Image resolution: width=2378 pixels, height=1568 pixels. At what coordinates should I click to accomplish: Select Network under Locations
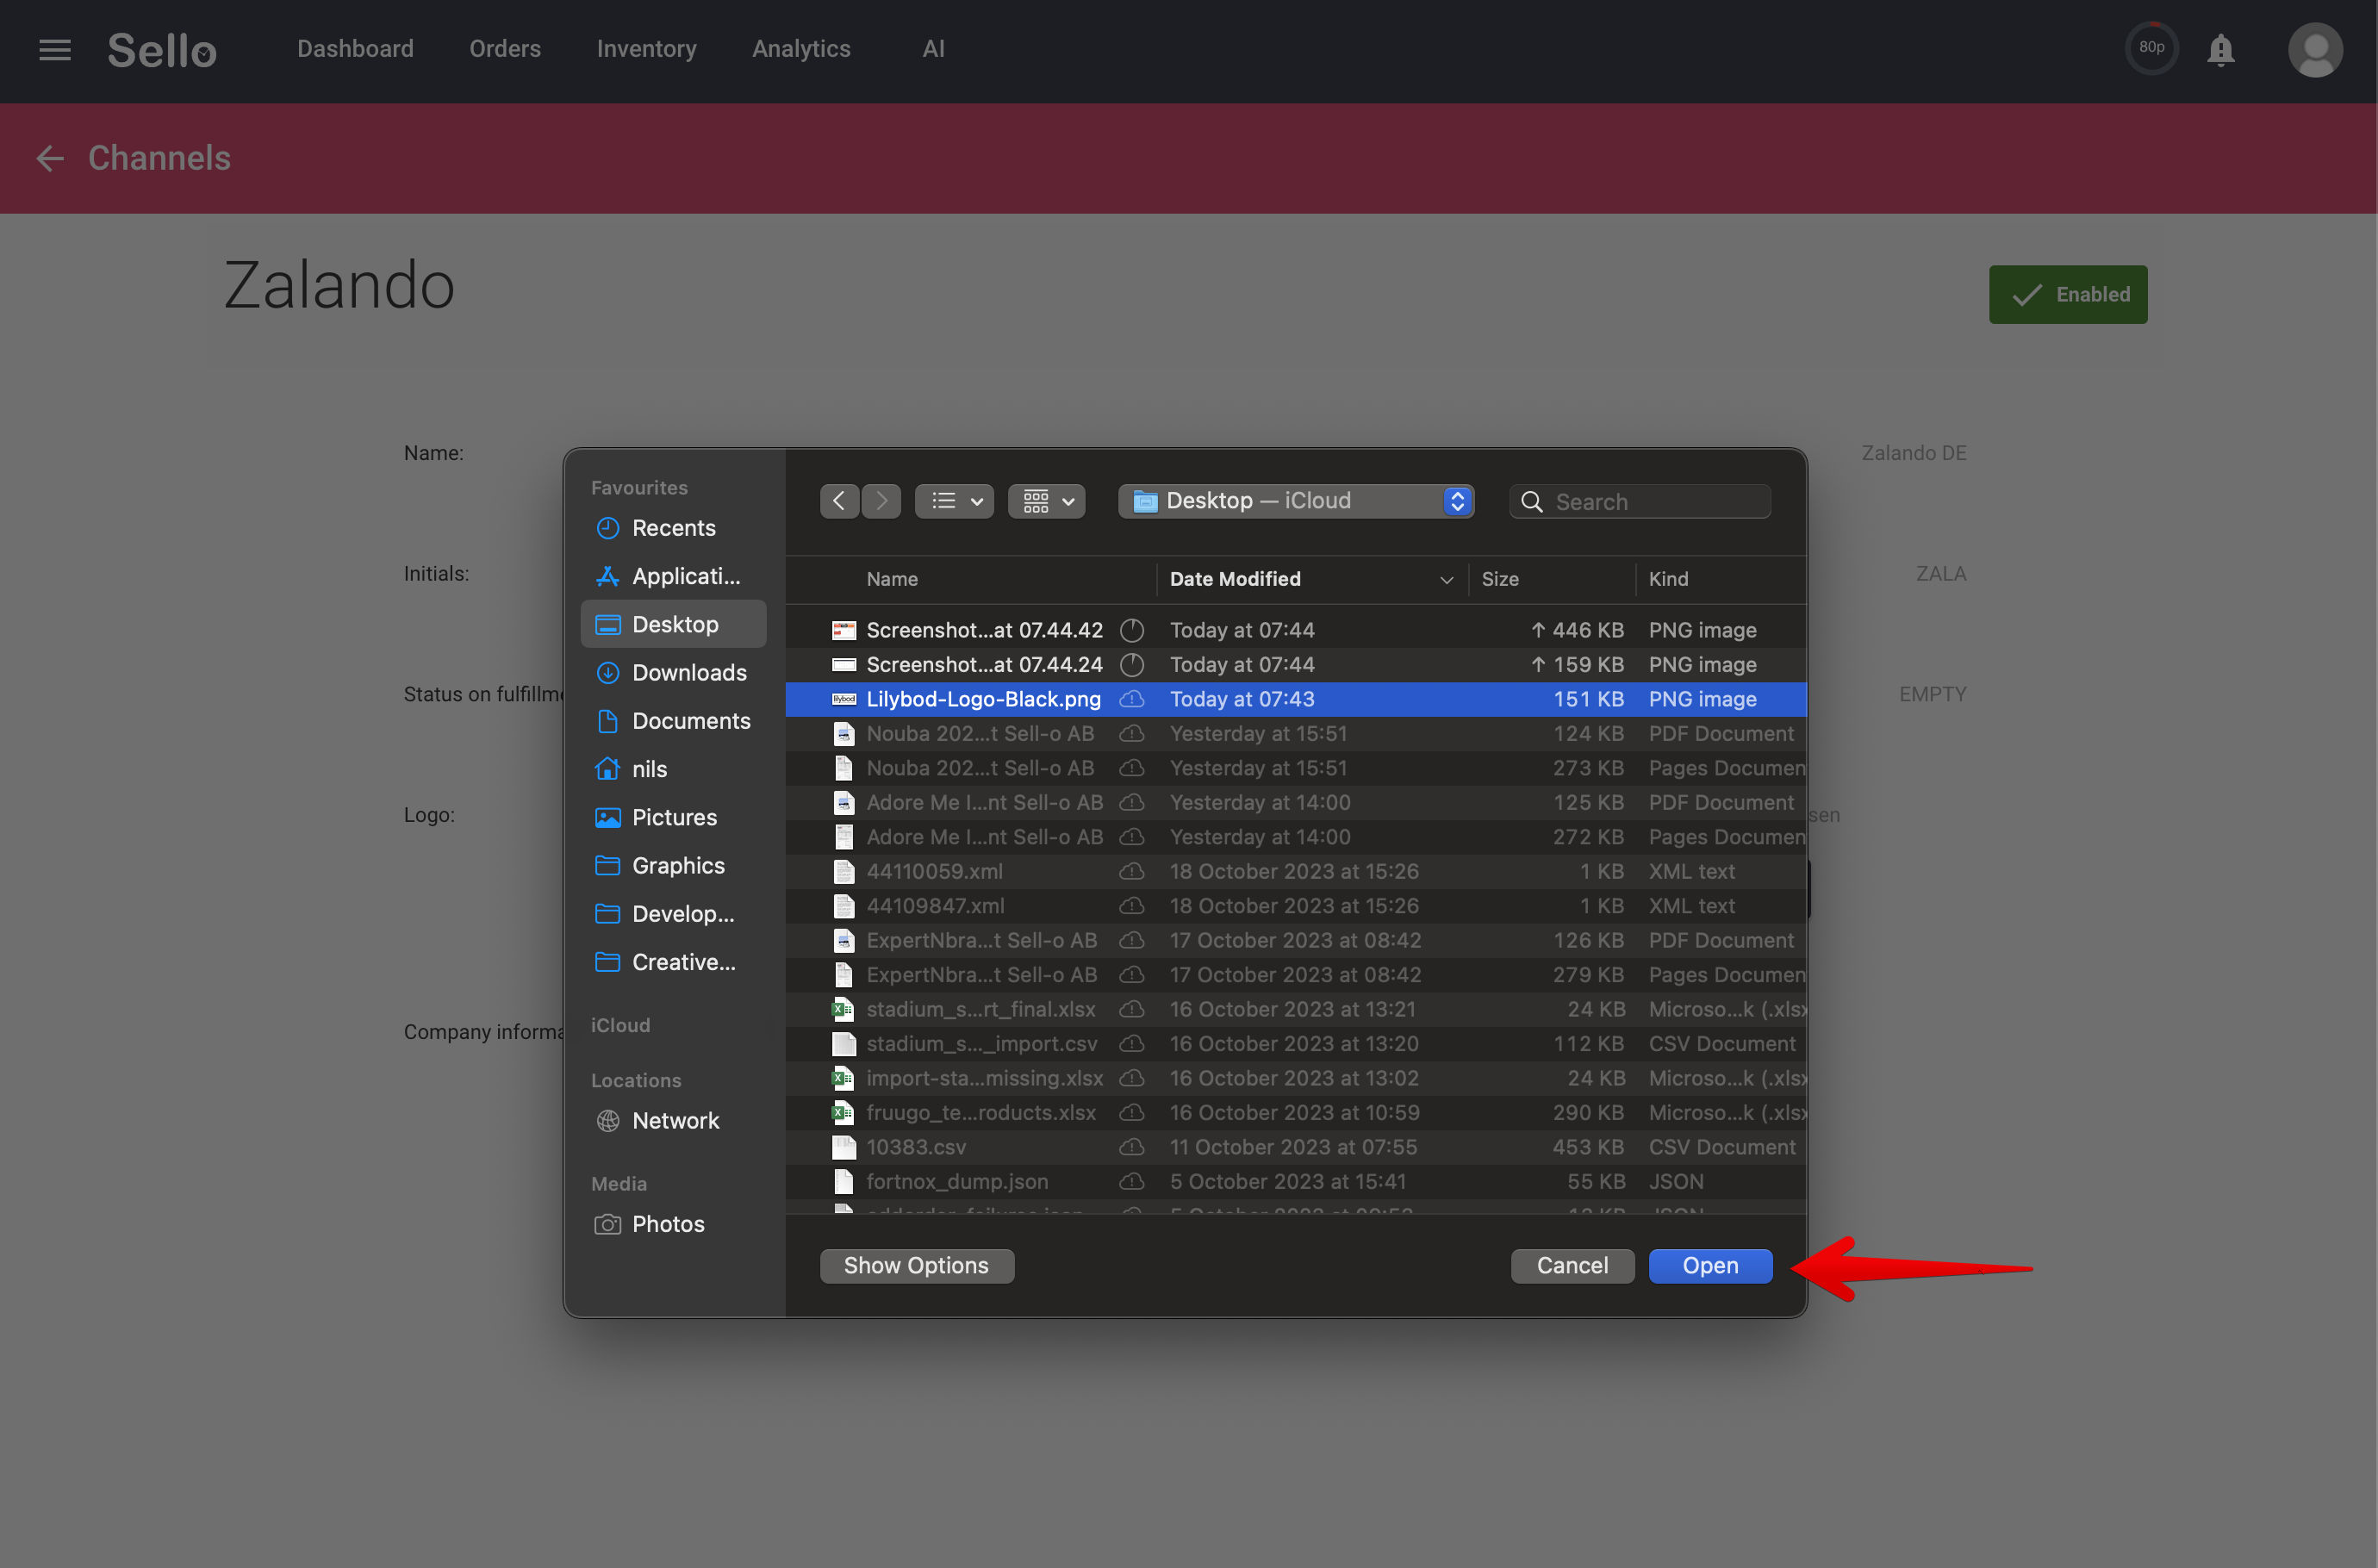pos(673,1120)
